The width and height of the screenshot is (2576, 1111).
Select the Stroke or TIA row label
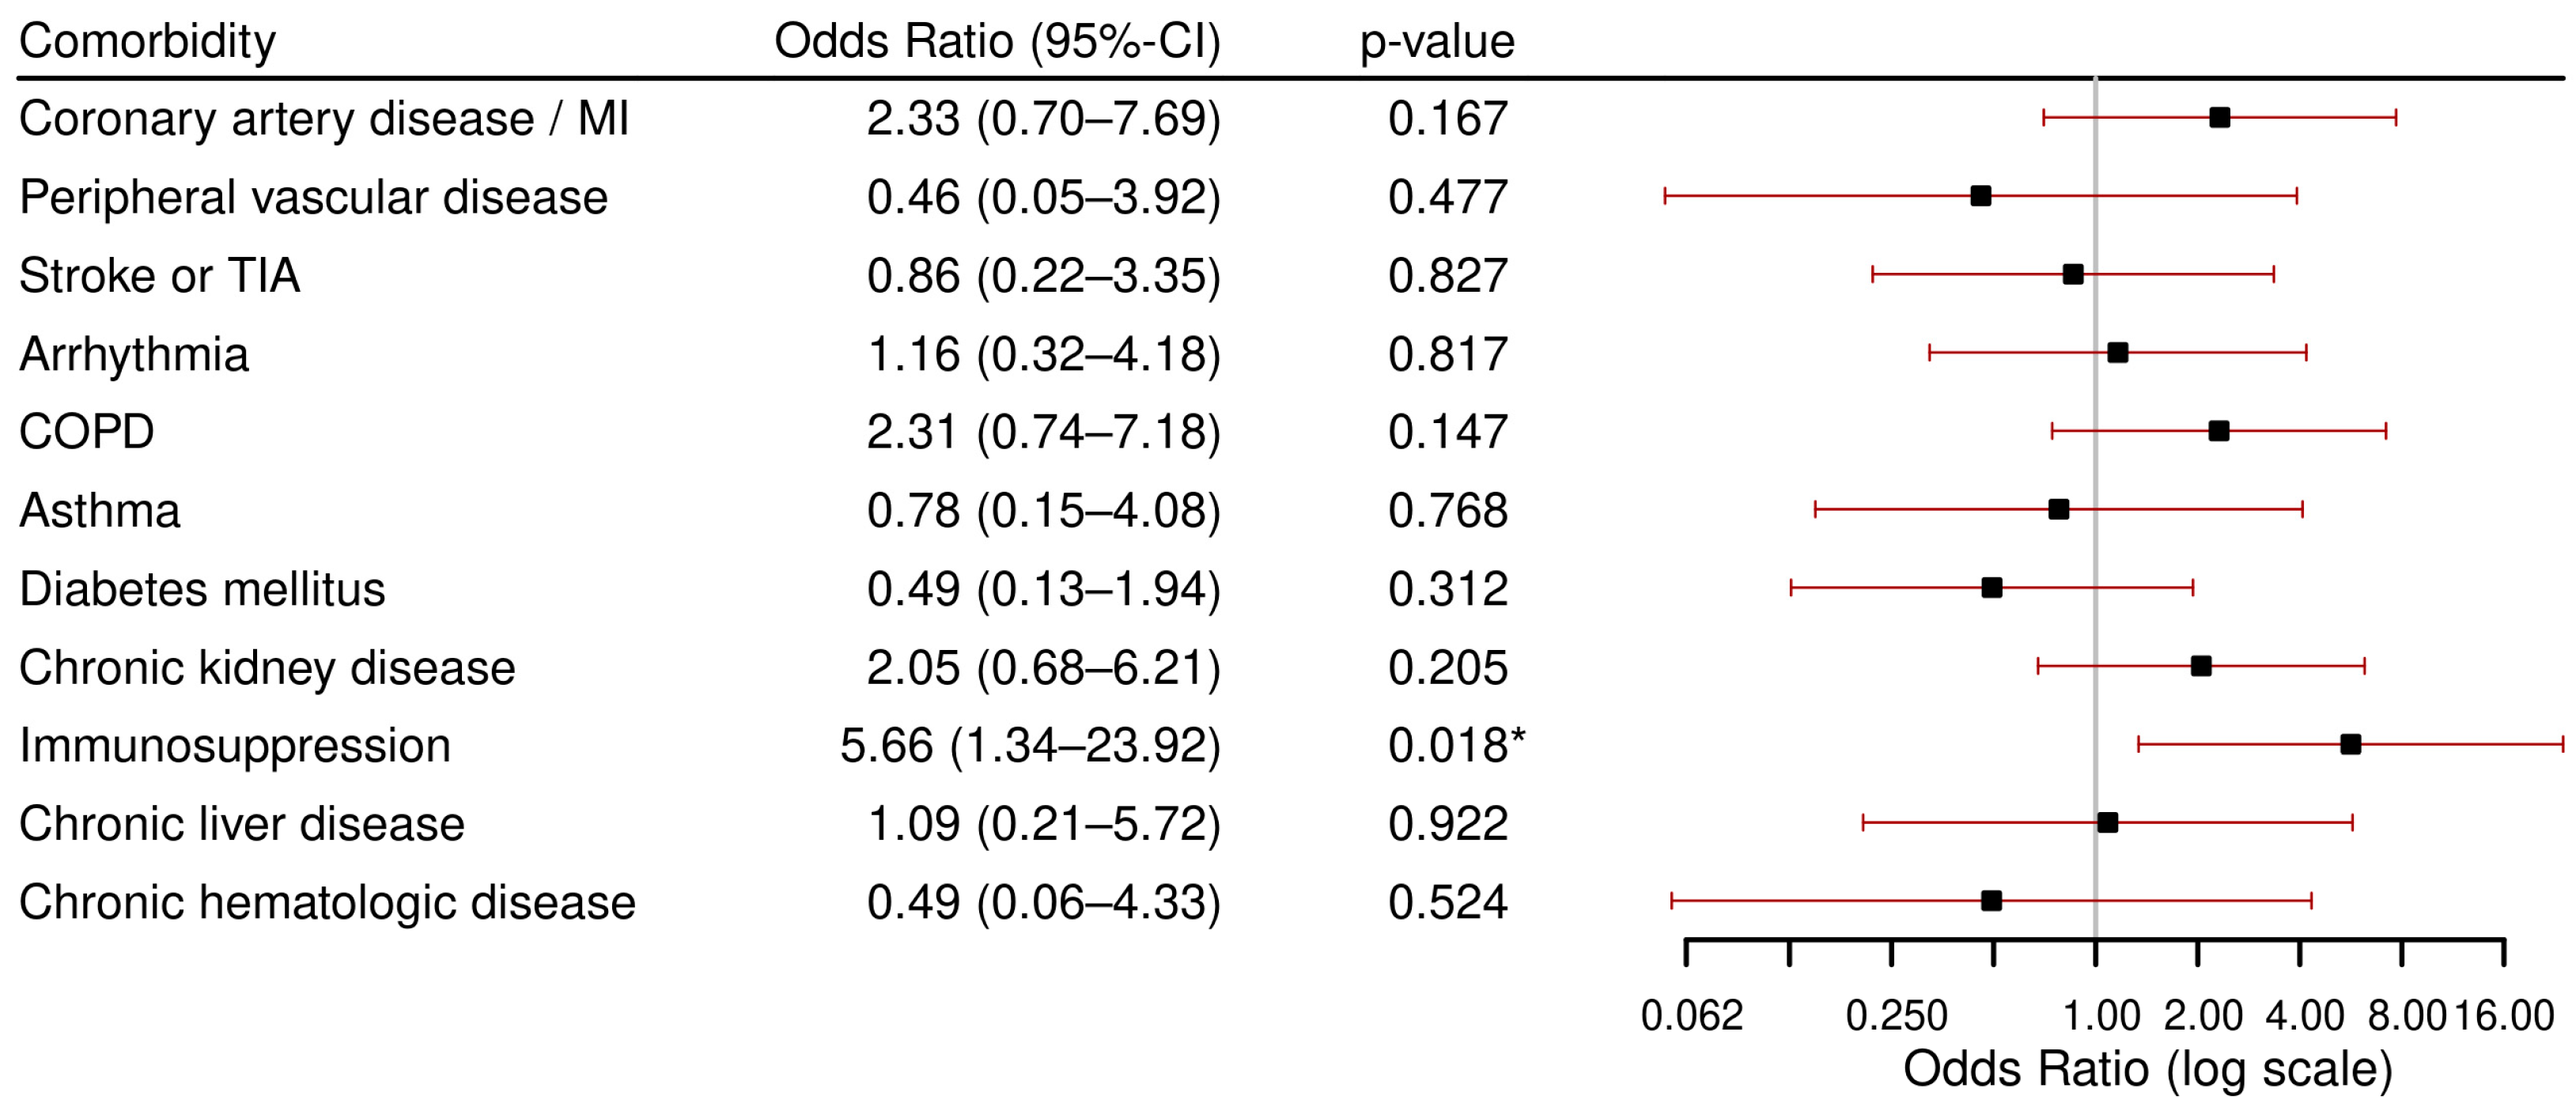tap(159, 275)
